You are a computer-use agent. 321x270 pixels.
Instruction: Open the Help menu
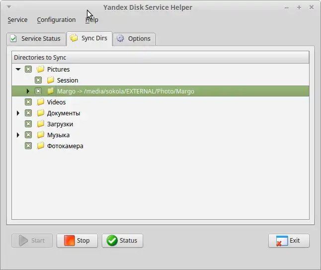pyautogui.click(x=92, y=20)
